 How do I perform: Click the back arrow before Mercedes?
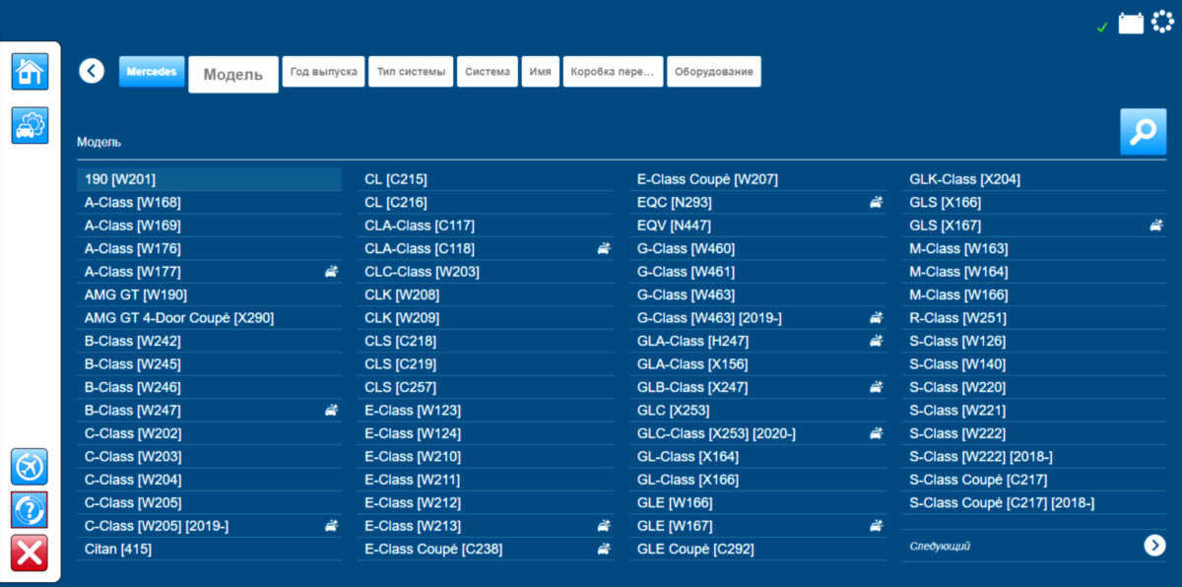92,71
